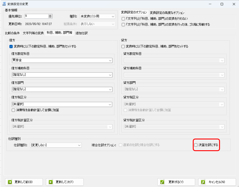Screen dimensions: 239x187
Task: Open the 仕訳種別 dropdown
Action: coord(56,145)
